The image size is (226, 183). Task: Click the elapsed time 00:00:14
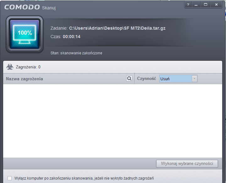pos(72,37)
